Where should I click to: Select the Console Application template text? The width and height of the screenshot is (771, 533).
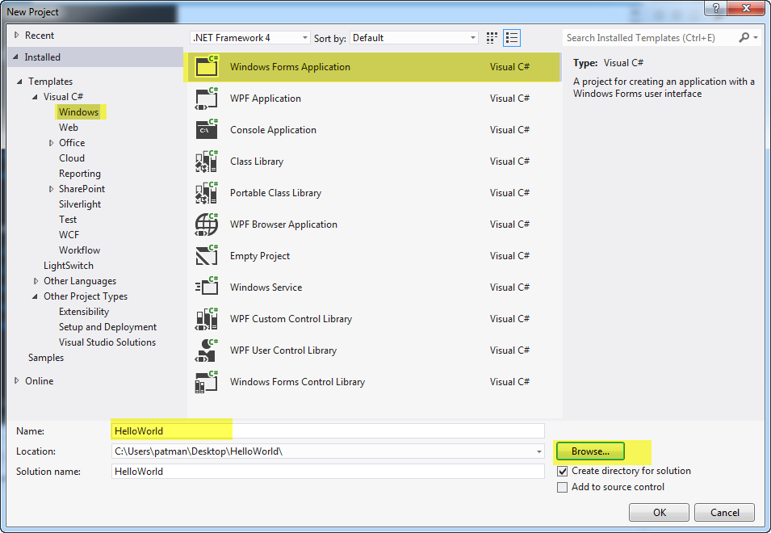[274, 130]
